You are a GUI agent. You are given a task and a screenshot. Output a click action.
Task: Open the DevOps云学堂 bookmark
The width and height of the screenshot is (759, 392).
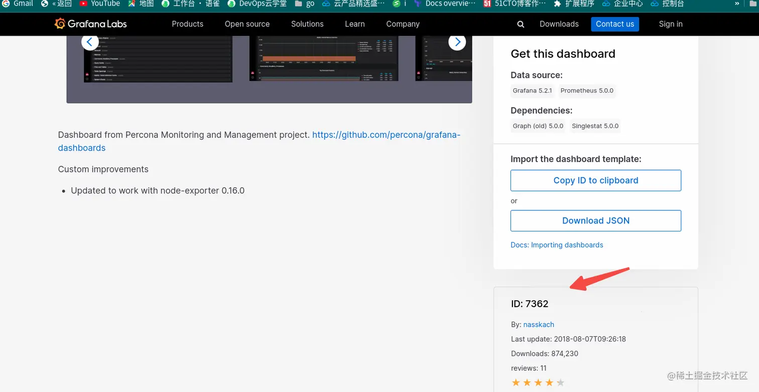click(x=257, y=4)
